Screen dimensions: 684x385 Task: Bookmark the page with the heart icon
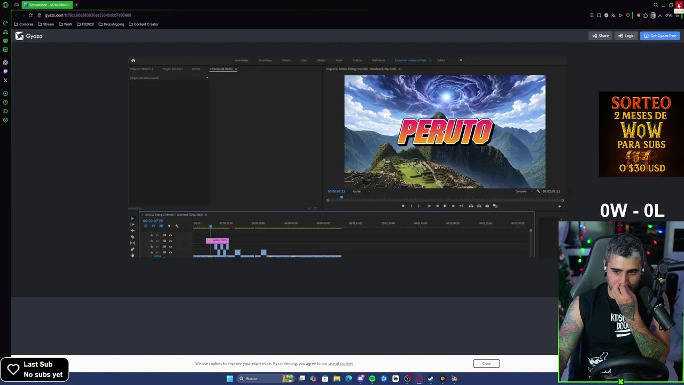coord(628,15)
